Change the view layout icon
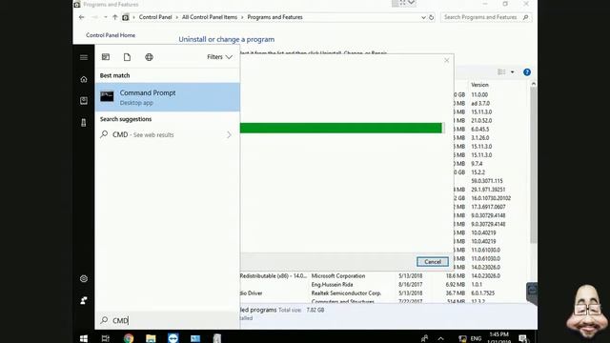This screenshot has height=343, width=610. tap(501, 72)
